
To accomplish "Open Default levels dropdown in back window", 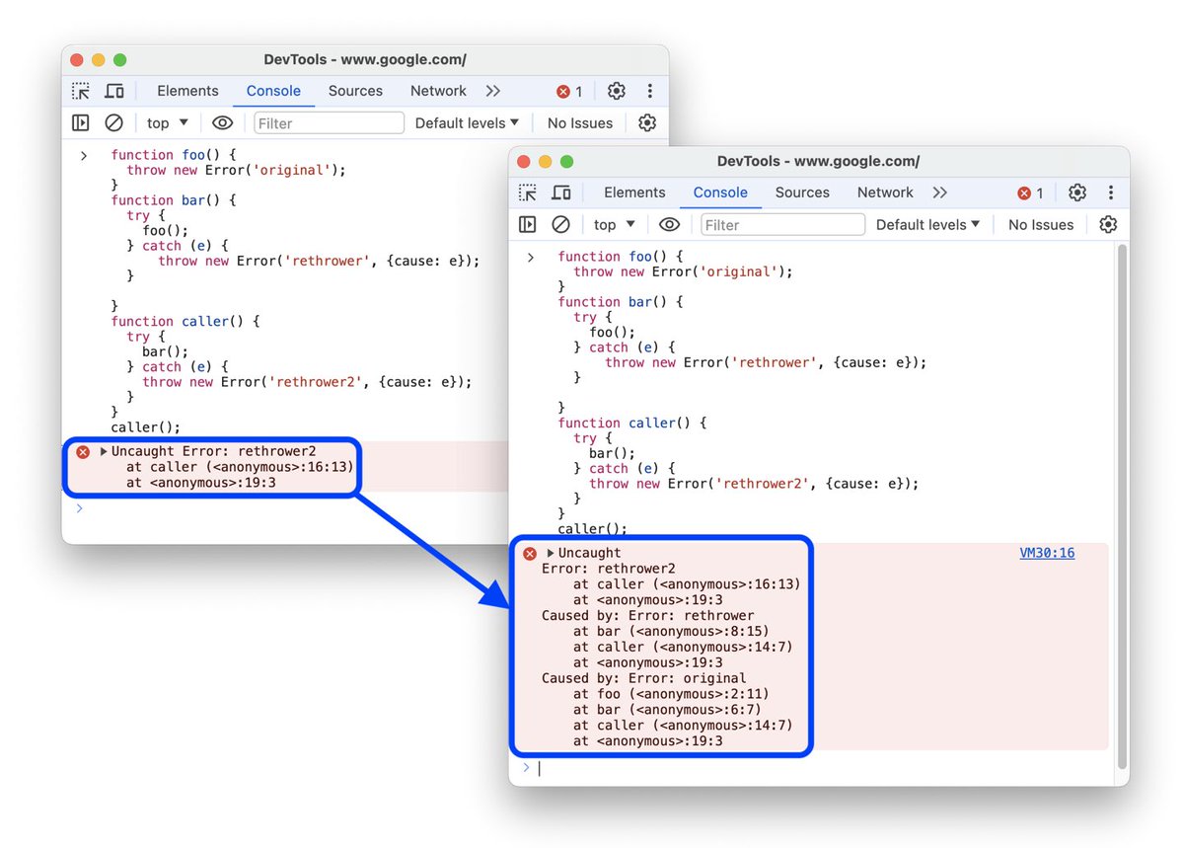I will point(467,123).
